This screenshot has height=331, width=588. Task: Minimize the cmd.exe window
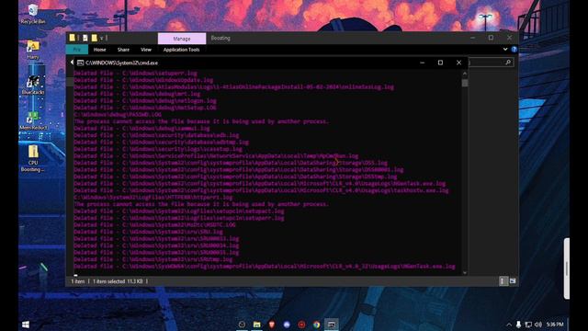click(423, 63)
